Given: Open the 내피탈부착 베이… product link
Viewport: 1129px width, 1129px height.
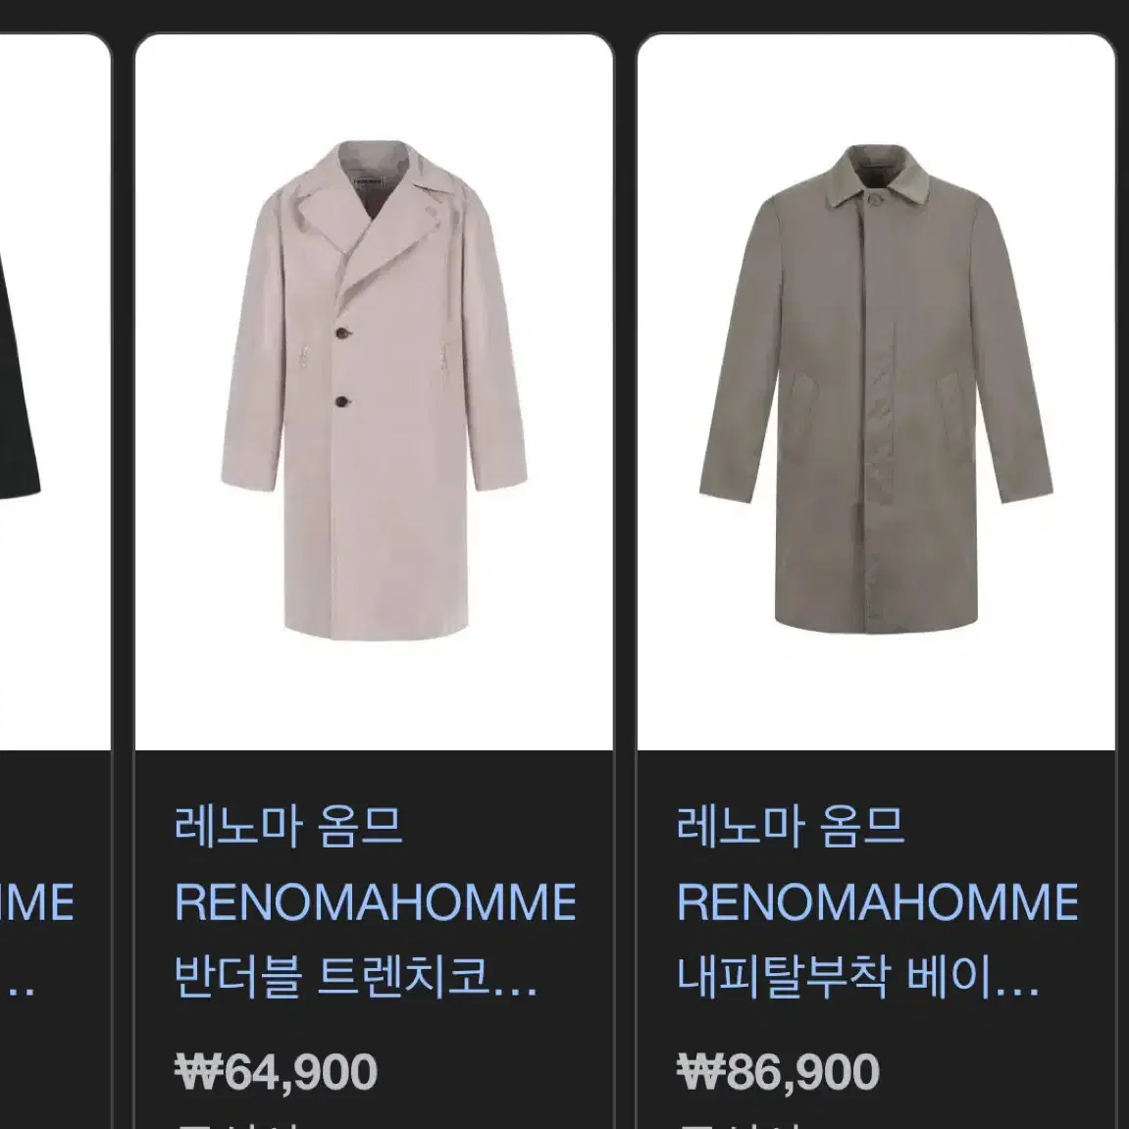Looking at the screenshot, I should pos(857,977).
